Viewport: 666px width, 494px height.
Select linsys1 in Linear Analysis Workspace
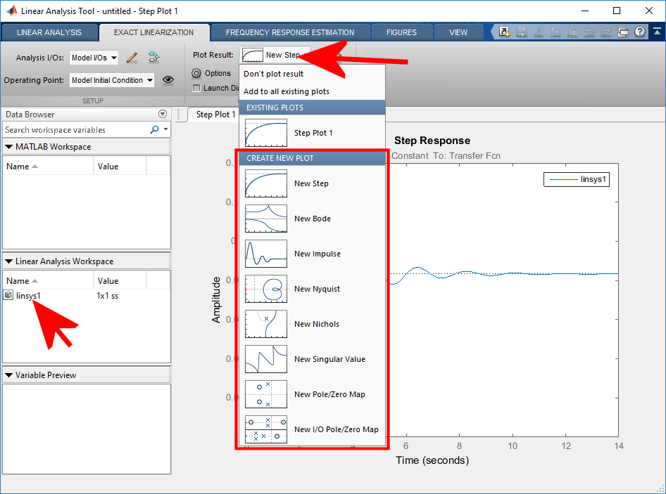[x=28, y=296]
